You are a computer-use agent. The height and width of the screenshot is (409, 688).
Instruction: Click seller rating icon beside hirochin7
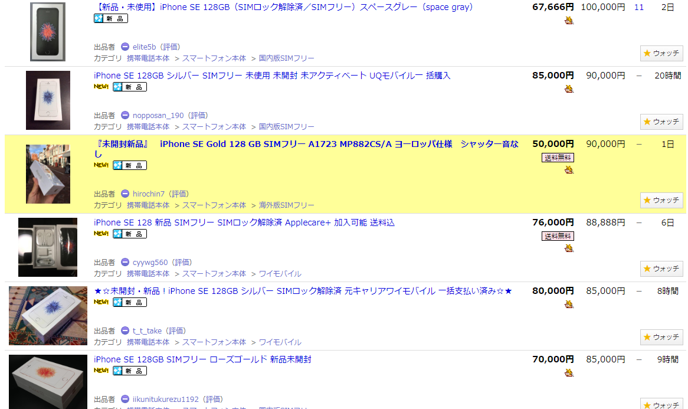(125, 194)
